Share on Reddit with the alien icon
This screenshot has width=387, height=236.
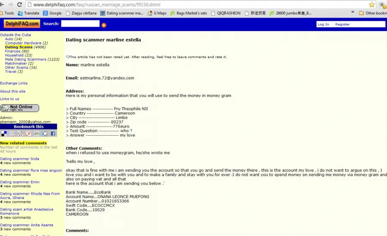click(x=20, y=134)
